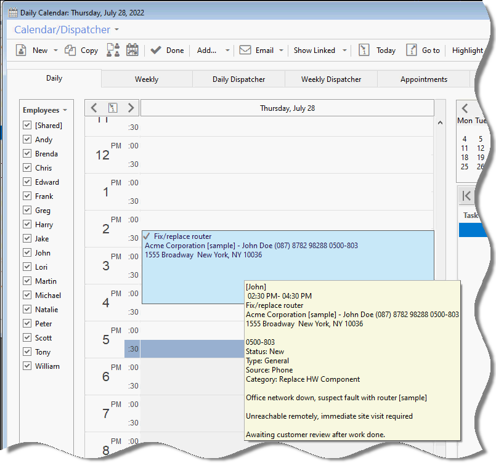Open the Go to date icon
496x463 pixels.
pyautogui.click(x=412, y=50)
